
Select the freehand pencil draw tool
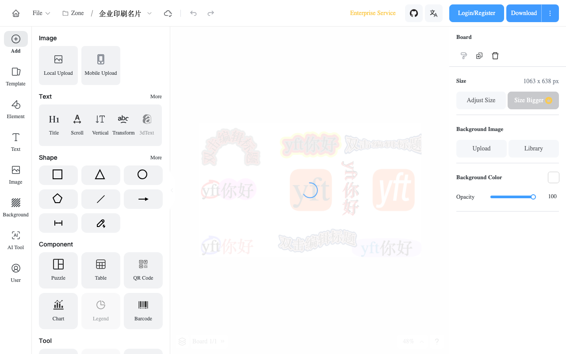[x=101, y=223]
